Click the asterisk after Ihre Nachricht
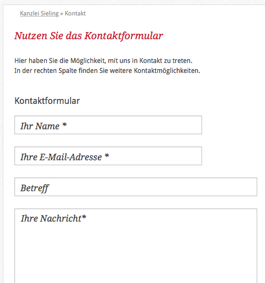 pyautogui.click(x=84, y=217)
